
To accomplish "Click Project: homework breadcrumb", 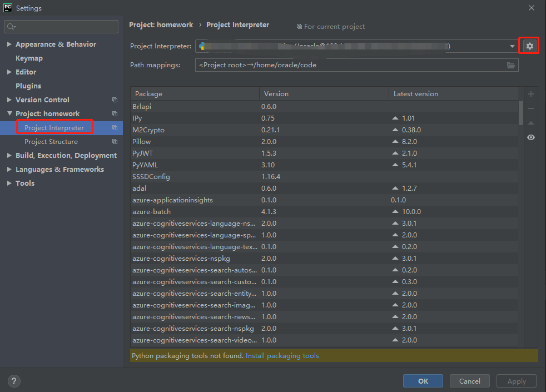I will (x=161, y=24).
